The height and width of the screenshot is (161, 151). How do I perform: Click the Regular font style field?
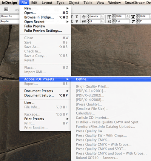[x=10, y=21]
